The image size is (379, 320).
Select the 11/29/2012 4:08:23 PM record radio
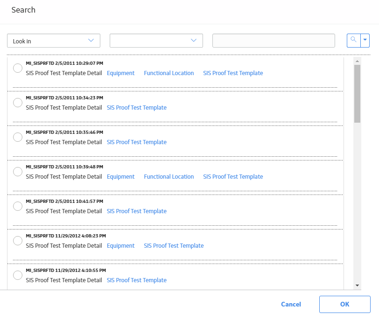pos(18,241)
